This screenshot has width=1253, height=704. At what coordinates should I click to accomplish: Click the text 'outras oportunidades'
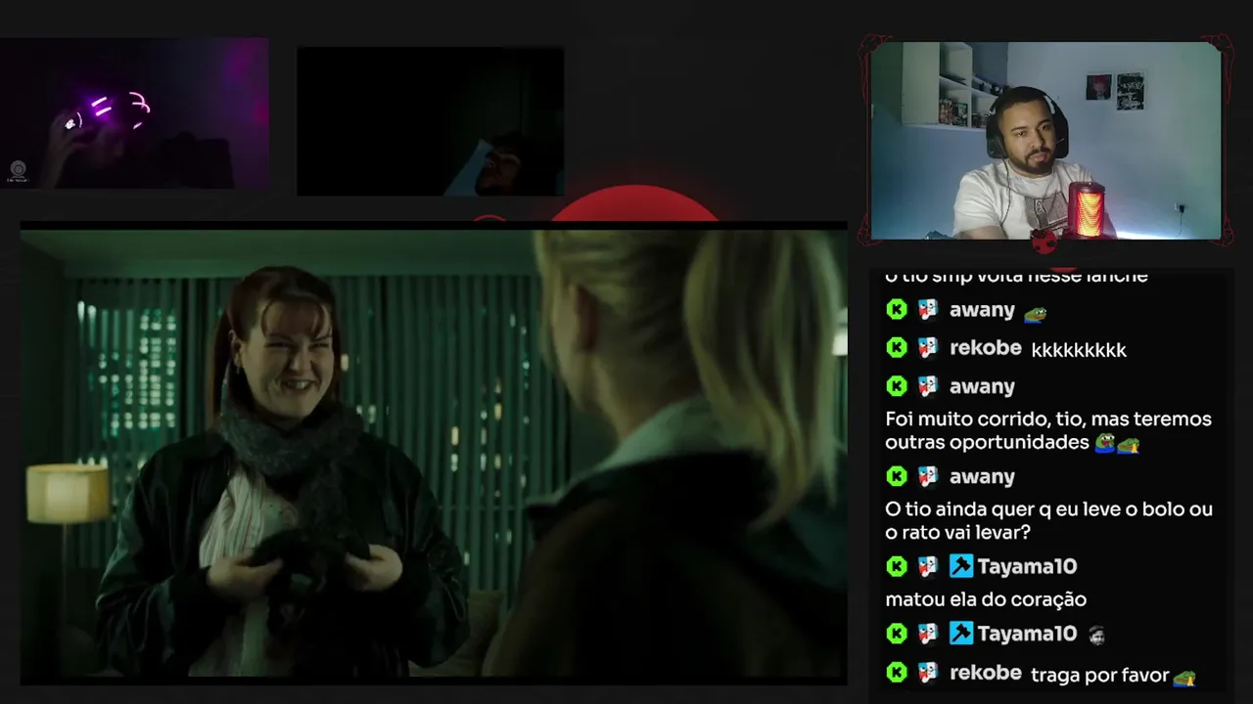pyautogui.click(x=987, y=442)
